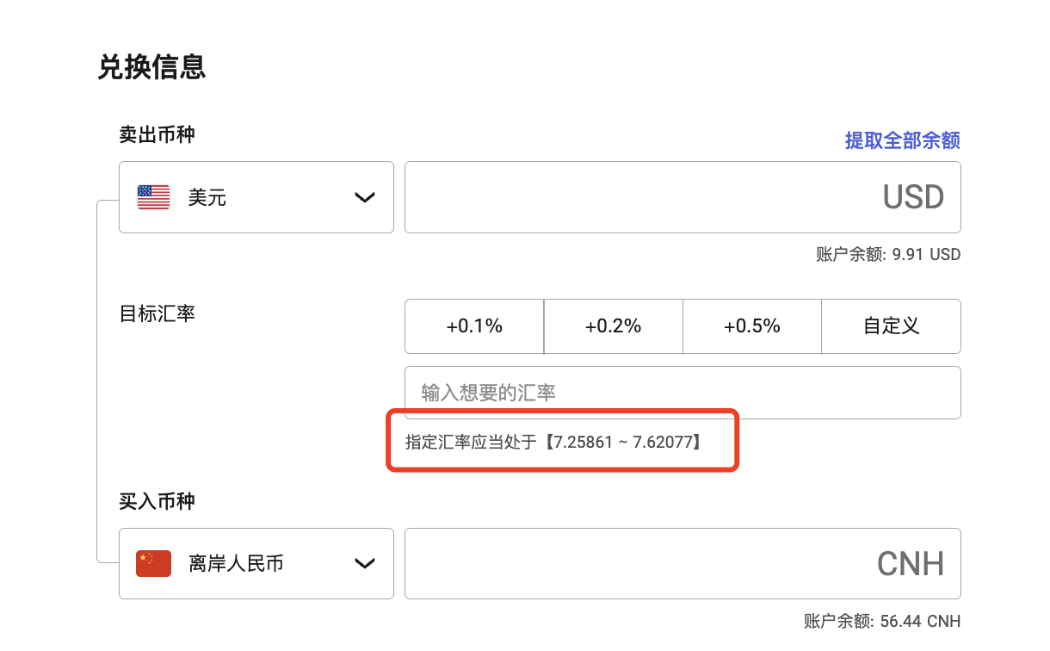Focus the USD sell amount field
The width and height of the screenshot is (1050, 651).
coord(682,197)
